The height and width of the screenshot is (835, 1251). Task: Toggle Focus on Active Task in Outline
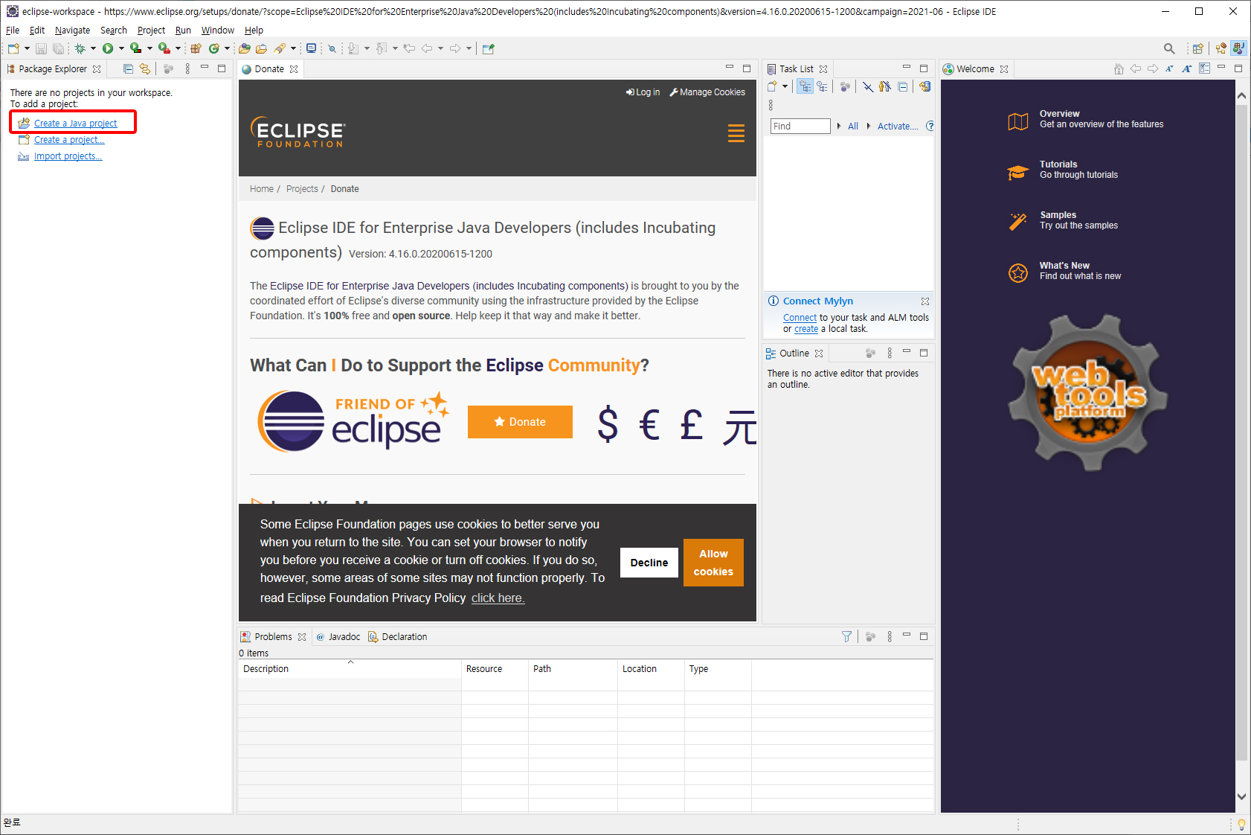[x=870, y=353]
